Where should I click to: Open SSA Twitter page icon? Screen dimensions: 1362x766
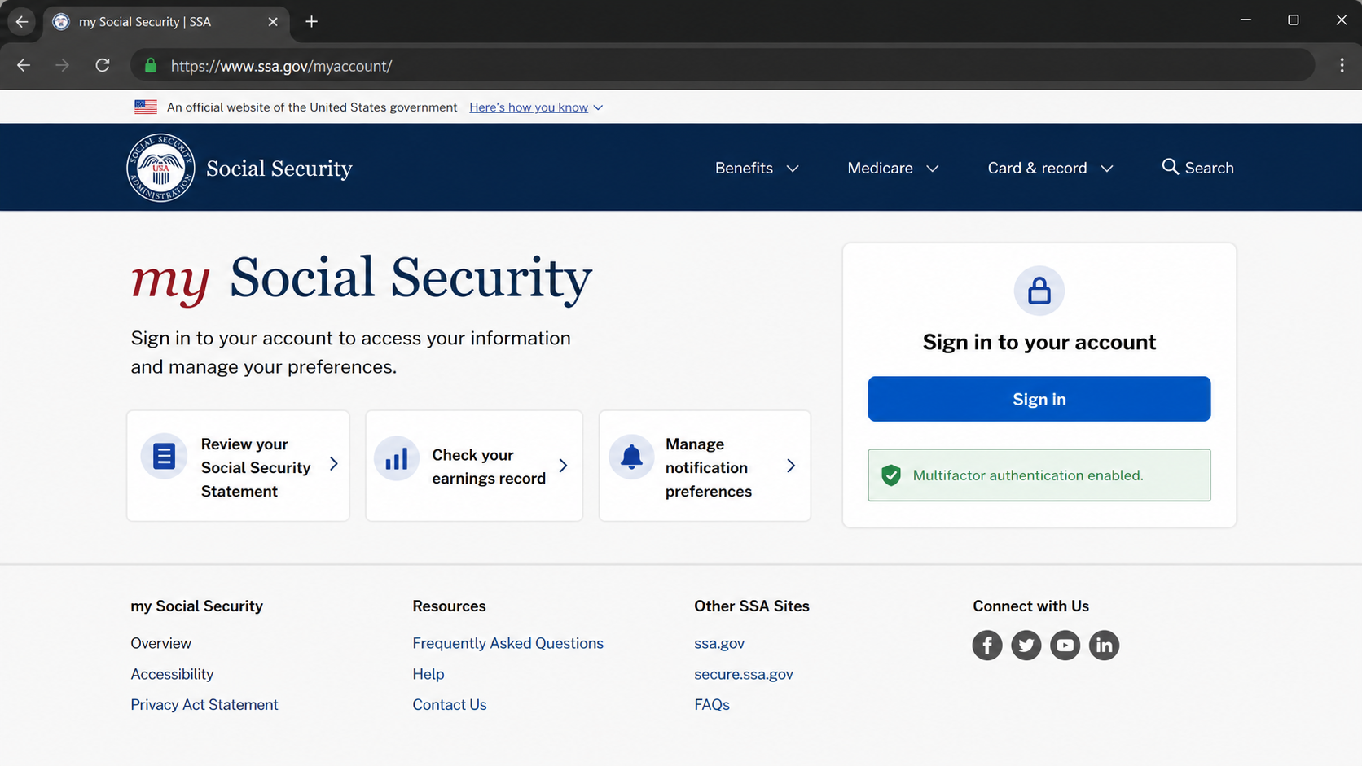(x=1026, y=646)
